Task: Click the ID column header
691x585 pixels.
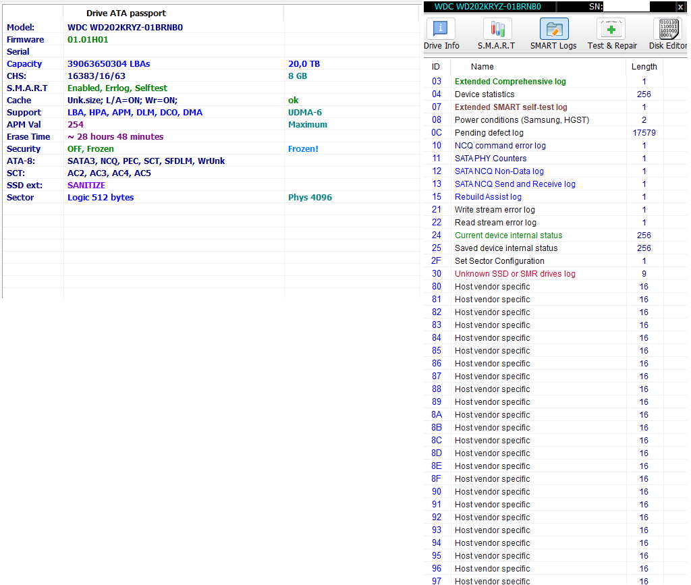Action: (x=436, y=67)
